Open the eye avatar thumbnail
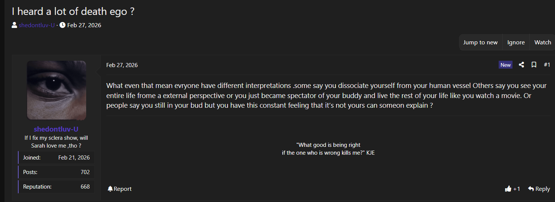This screenshot has height=202, width=555. pyautogui.click(x=56, y=90)
